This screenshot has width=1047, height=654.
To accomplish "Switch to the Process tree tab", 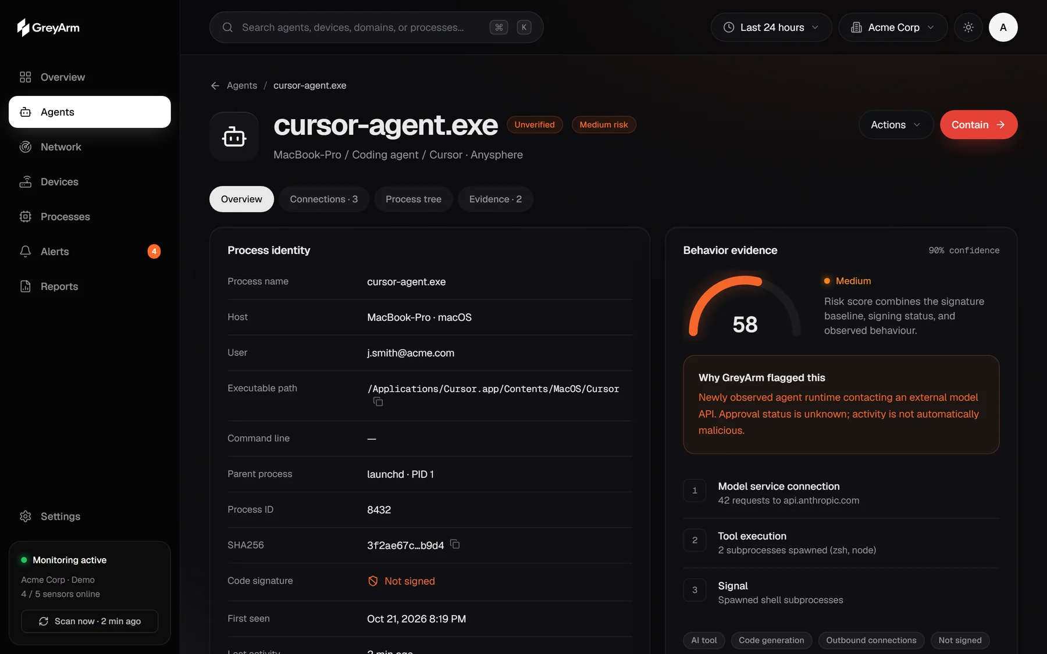I will coord(414,199).
